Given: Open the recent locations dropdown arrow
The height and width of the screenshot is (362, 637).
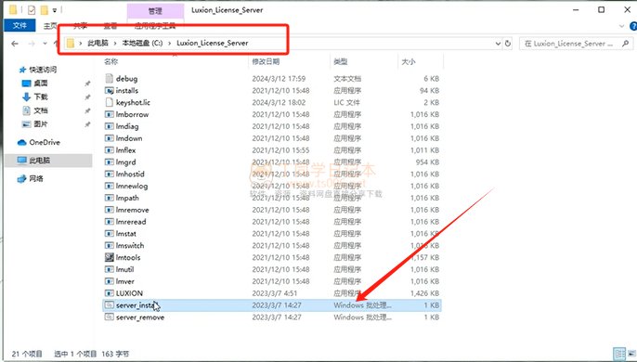Looking at the screenshot, I should click(x=45, y=44).
